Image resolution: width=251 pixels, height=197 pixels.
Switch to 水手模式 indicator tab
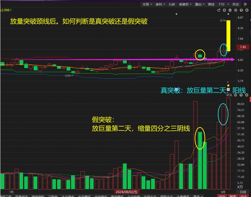[x=84, y=196]
